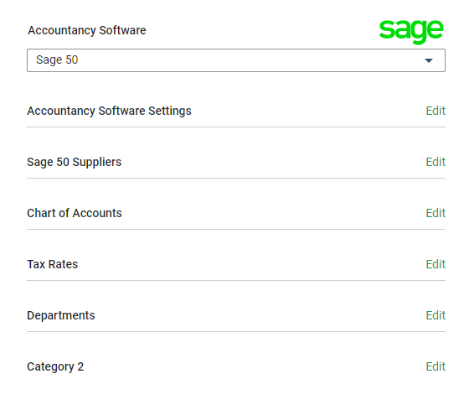Click the Chart of Accounts label
This screenshot has height=410, width=464.
[75, 213]
